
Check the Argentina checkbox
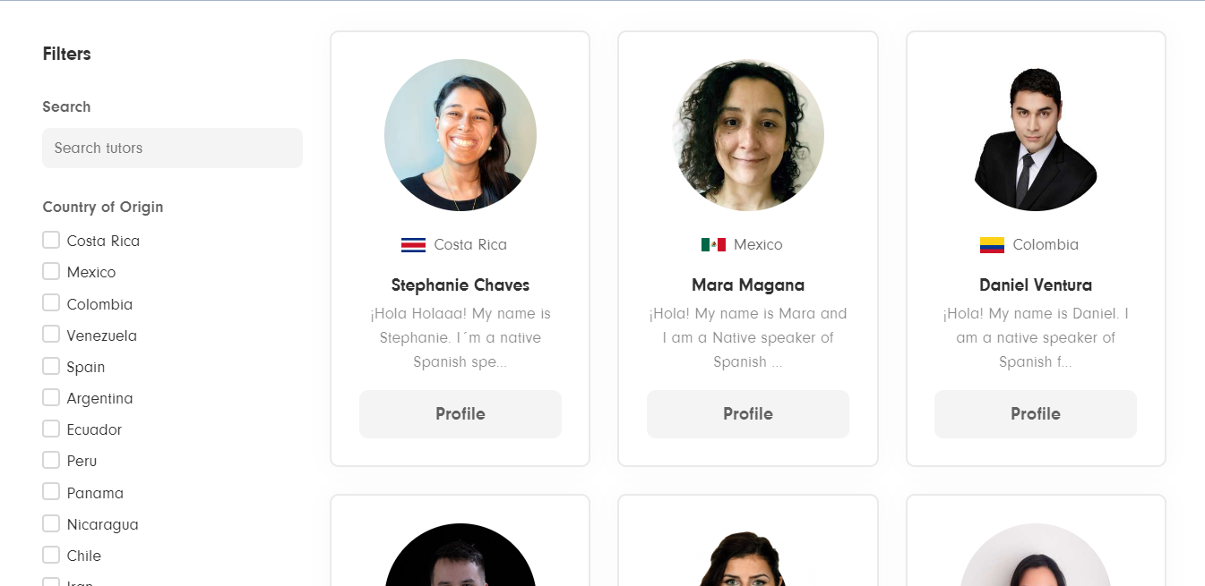51,397
